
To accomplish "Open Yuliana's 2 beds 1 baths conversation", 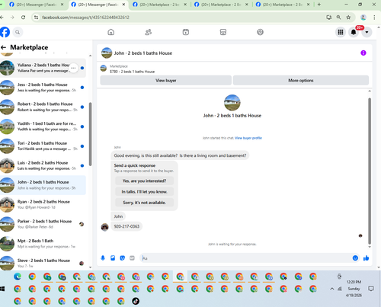I will 43,68.
